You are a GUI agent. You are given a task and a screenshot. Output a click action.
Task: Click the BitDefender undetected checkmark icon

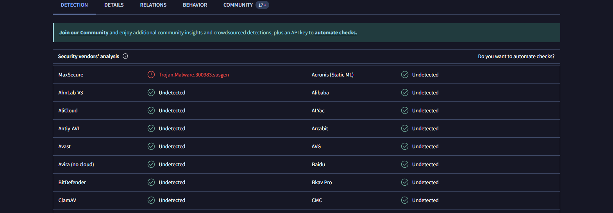[x=151, y=182]
